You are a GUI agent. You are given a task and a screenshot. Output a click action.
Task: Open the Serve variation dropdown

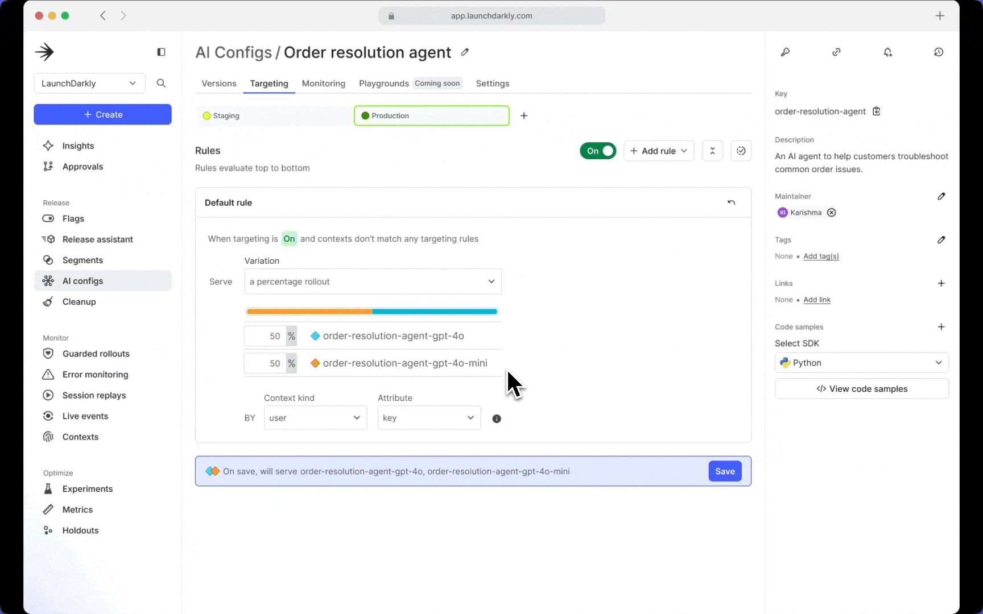pos(373,281)
